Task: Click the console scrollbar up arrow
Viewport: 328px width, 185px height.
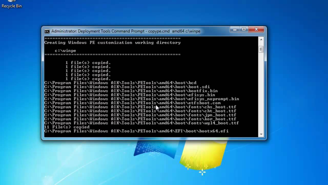Action: coord(261,40)
